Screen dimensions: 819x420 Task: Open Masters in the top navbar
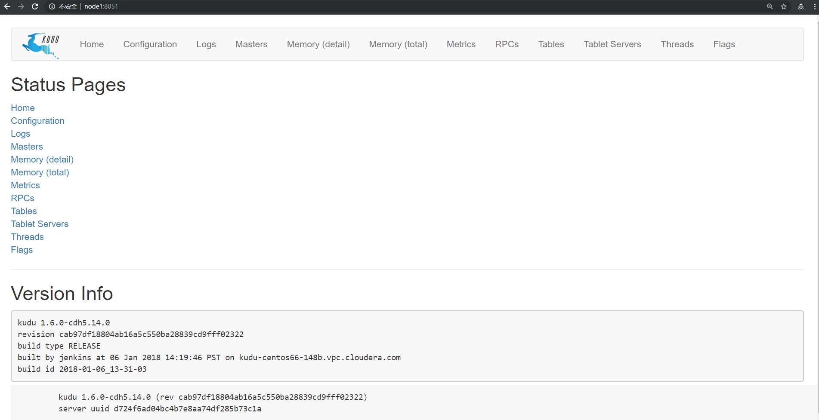pyautogui.click(x=251, y=44)
